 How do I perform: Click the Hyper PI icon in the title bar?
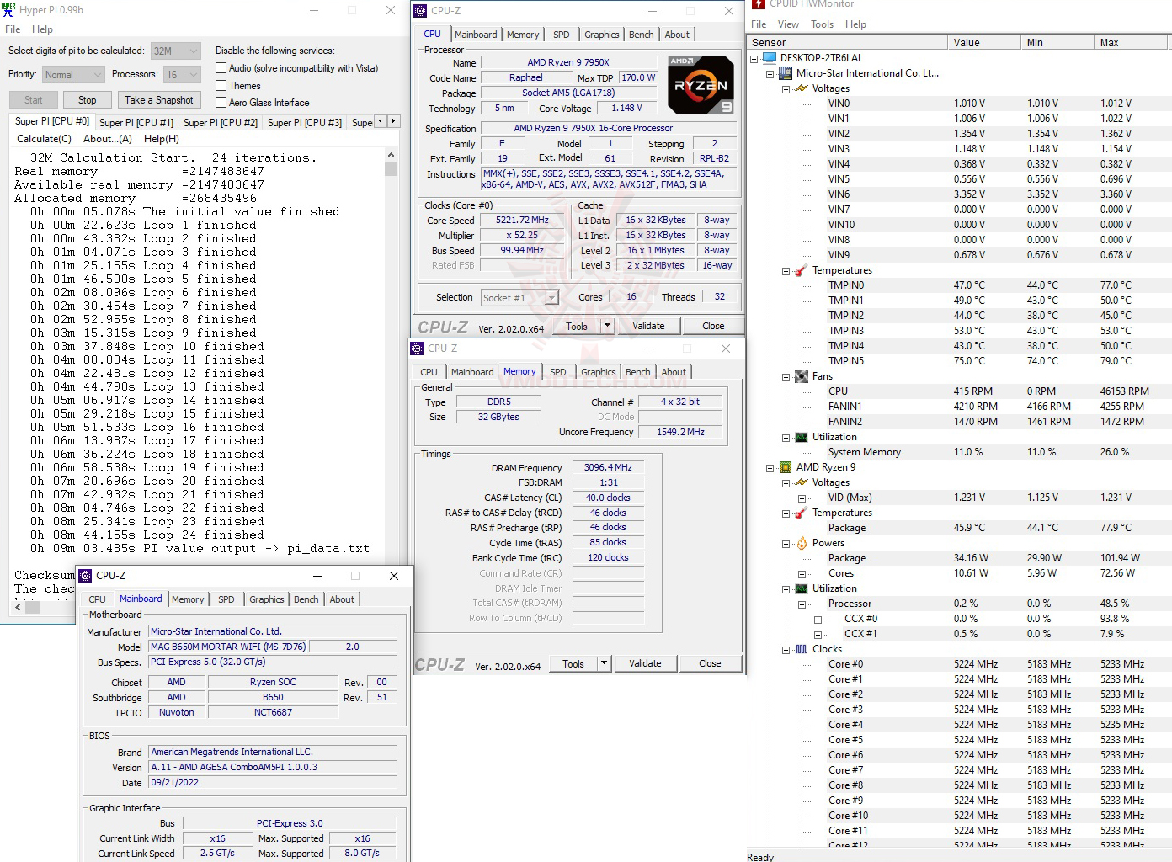[8, 9]
